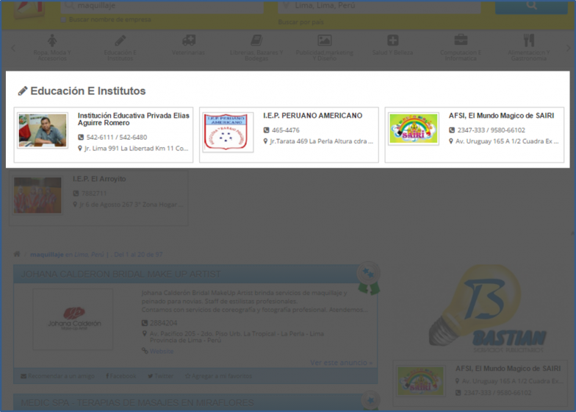Click the Alimentación y Gastronomía icon
This screenshot has height=412, width=576.
coord(528,40)
